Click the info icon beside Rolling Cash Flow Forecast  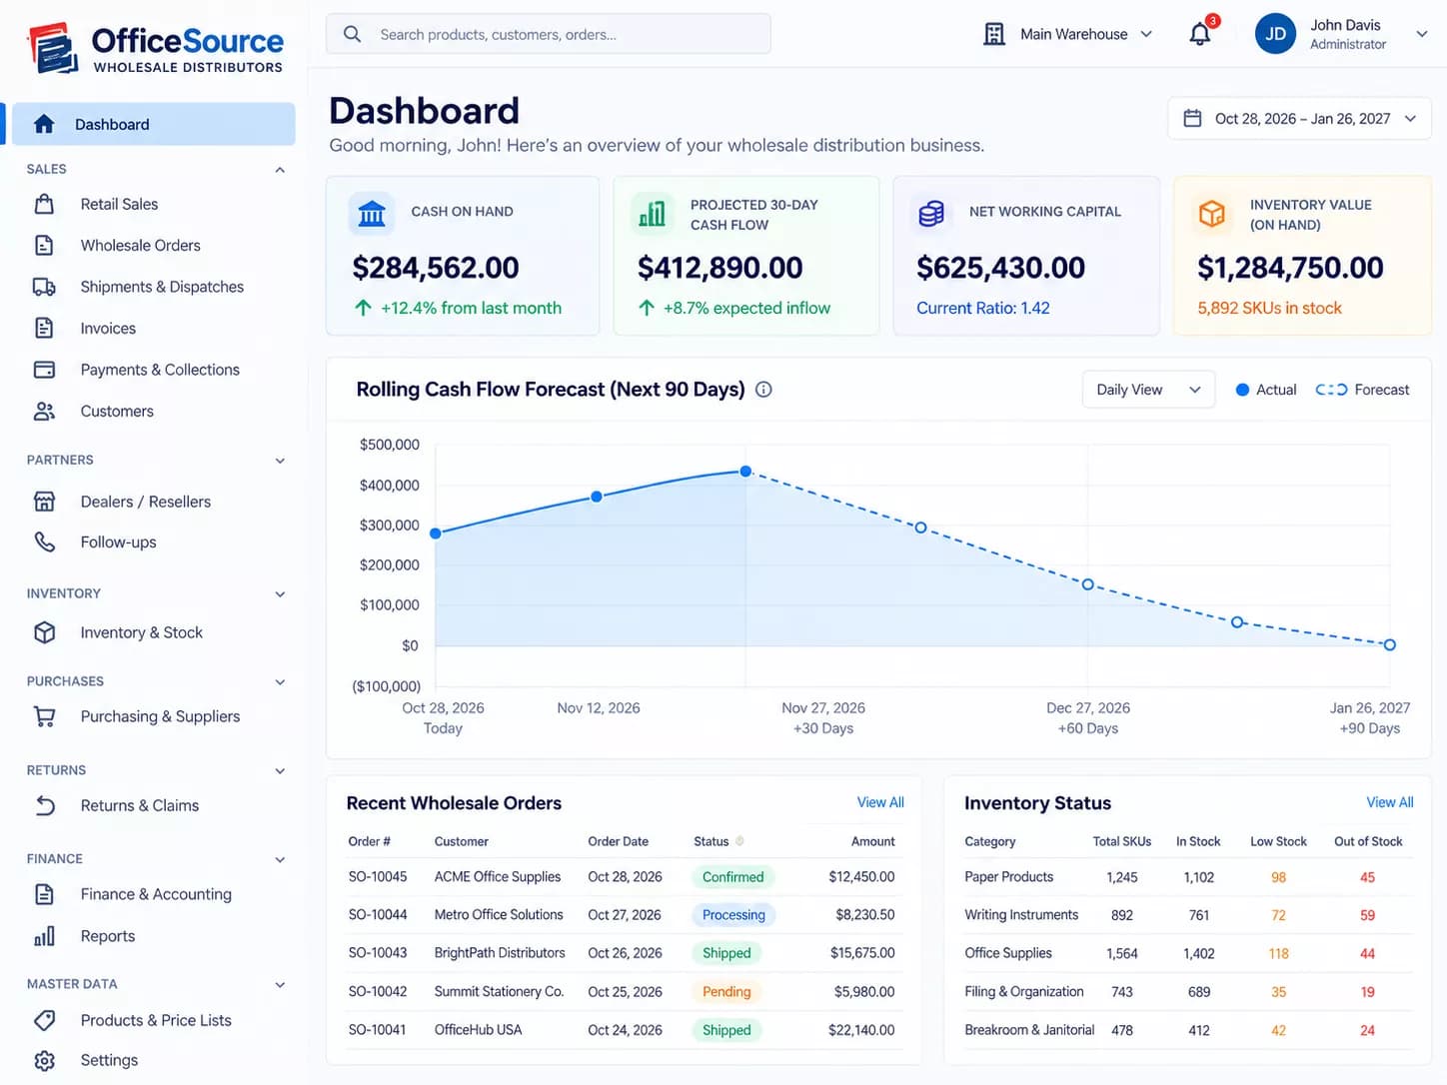(763, 390)
